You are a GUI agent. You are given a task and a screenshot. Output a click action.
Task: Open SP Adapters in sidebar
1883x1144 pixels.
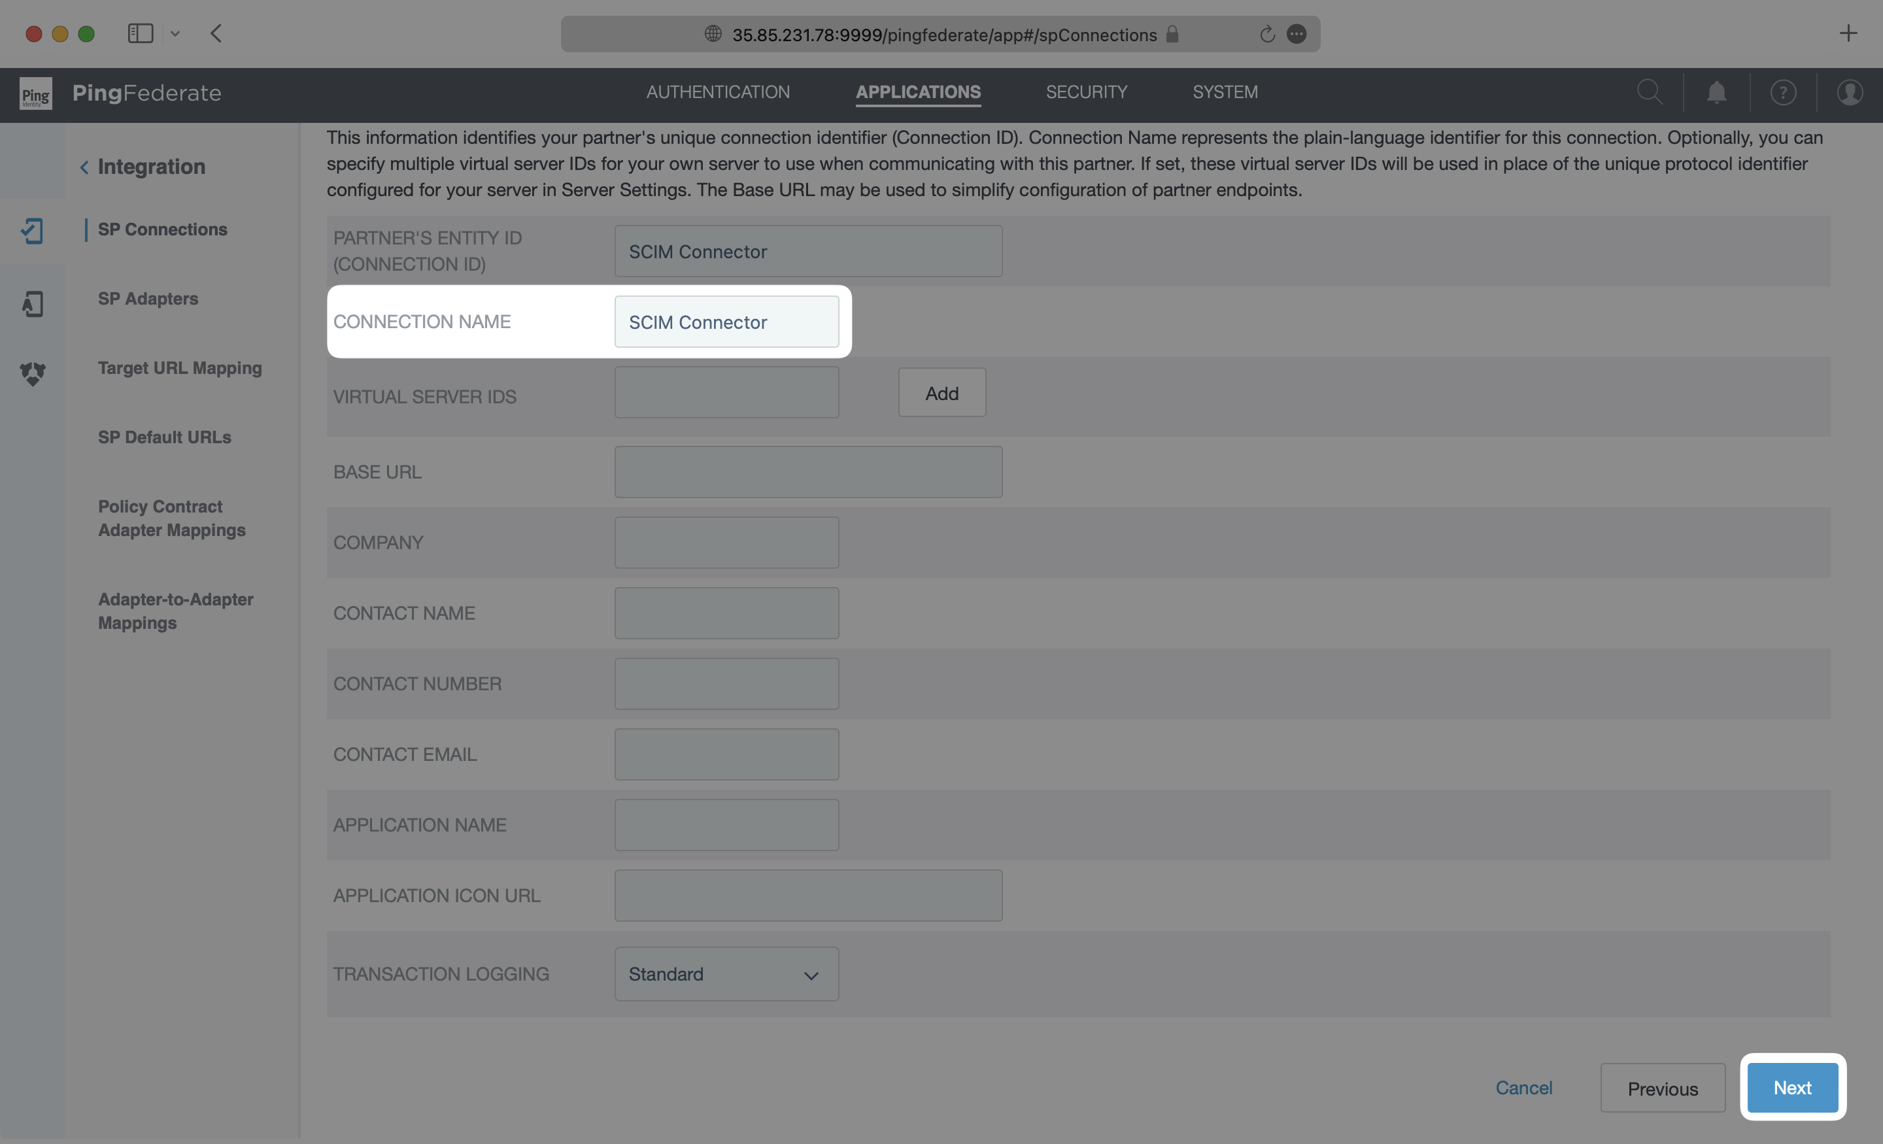coord(148,299)
